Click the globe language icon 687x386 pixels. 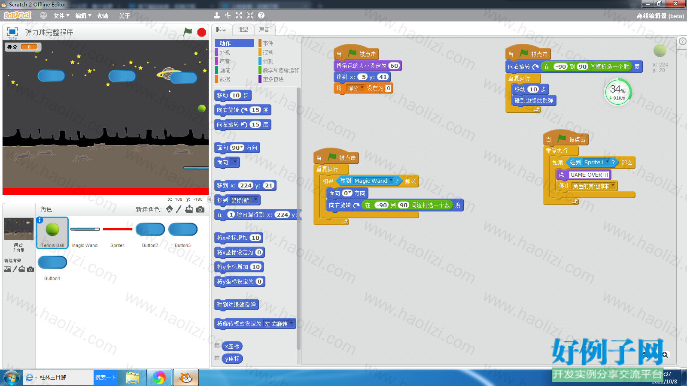coord(43,15)
